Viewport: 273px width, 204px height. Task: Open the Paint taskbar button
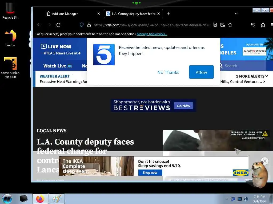(x=57, y=199)
